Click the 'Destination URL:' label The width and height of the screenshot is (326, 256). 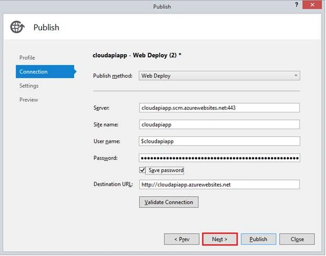pyautogui.click(x=113, y=184)
